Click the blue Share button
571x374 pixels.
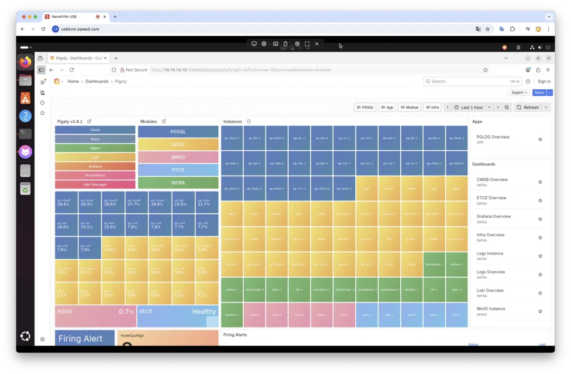pos(539,93)
